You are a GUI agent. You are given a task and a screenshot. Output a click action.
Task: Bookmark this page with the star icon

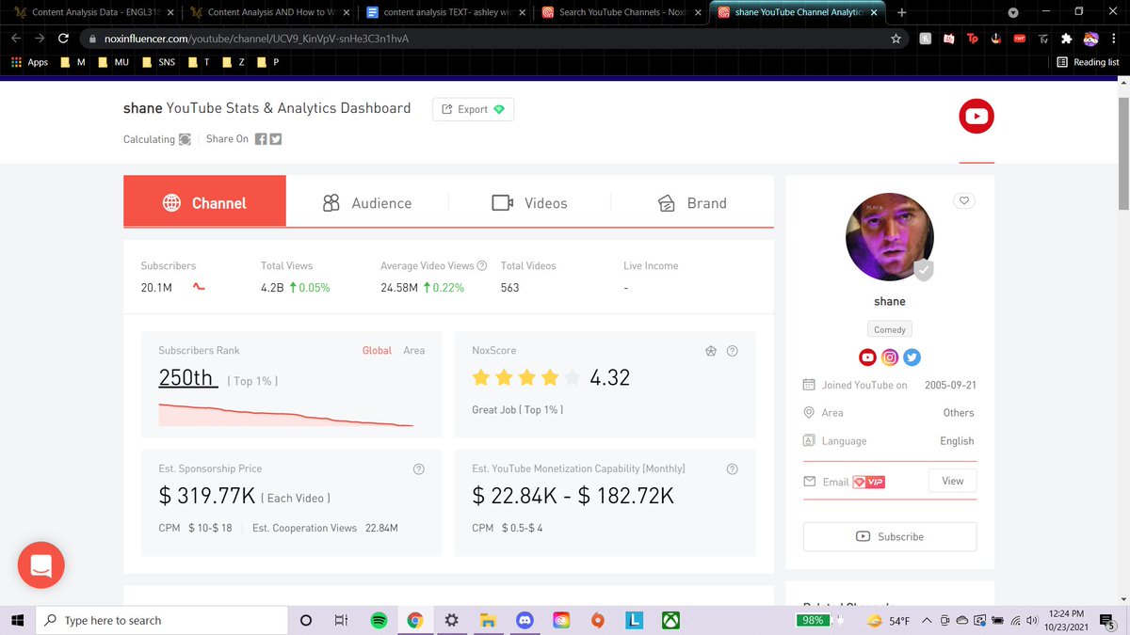click(896, 39)
